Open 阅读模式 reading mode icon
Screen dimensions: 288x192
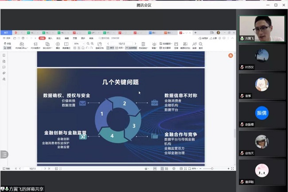[66, 44]
